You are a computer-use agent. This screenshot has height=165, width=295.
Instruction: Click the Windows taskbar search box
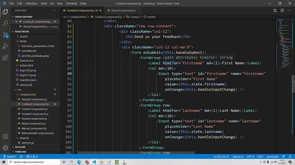pos(34,162)
